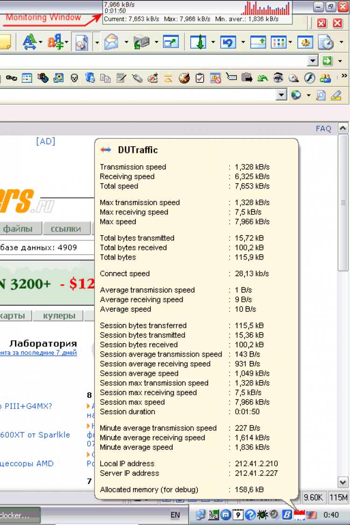Click the green download arrow toolbar icon
The height and width of the screenshot is (525, 350).
[198, 42]
